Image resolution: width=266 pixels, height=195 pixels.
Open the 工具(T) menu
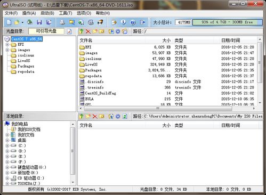(66, 13)
